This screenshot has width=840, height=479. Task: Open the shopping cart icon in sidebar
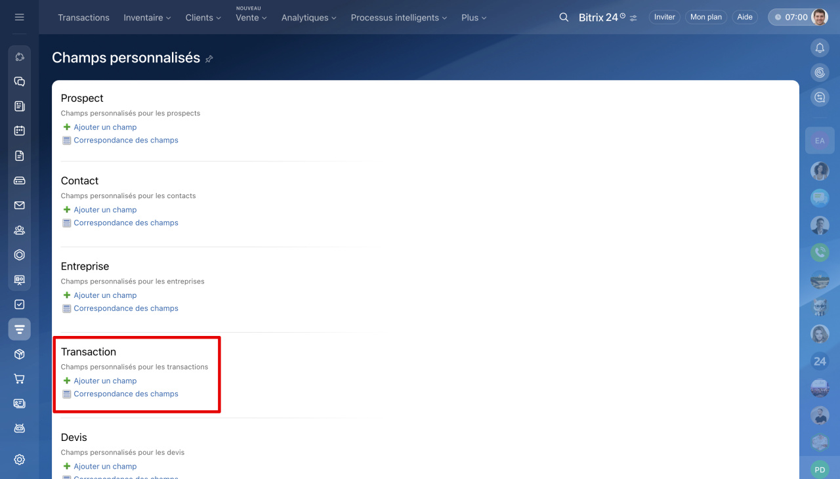(x=19, y=379)
